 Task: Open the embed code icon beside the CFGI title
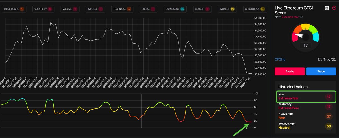(327, 8)
